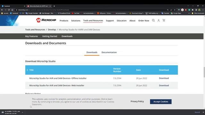Sort the table by the Title column arrows
The height and width of the screenshot is (115, 205).
coord(27,70)
